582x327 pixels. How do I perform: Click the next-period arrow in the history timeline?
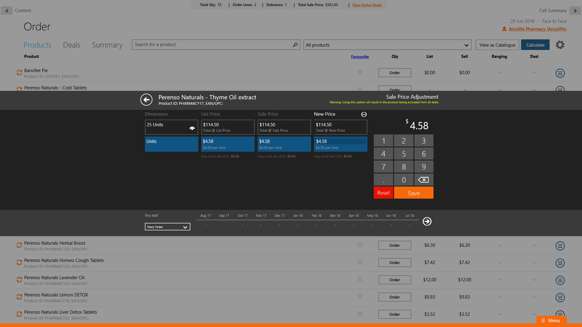[427, 221]
